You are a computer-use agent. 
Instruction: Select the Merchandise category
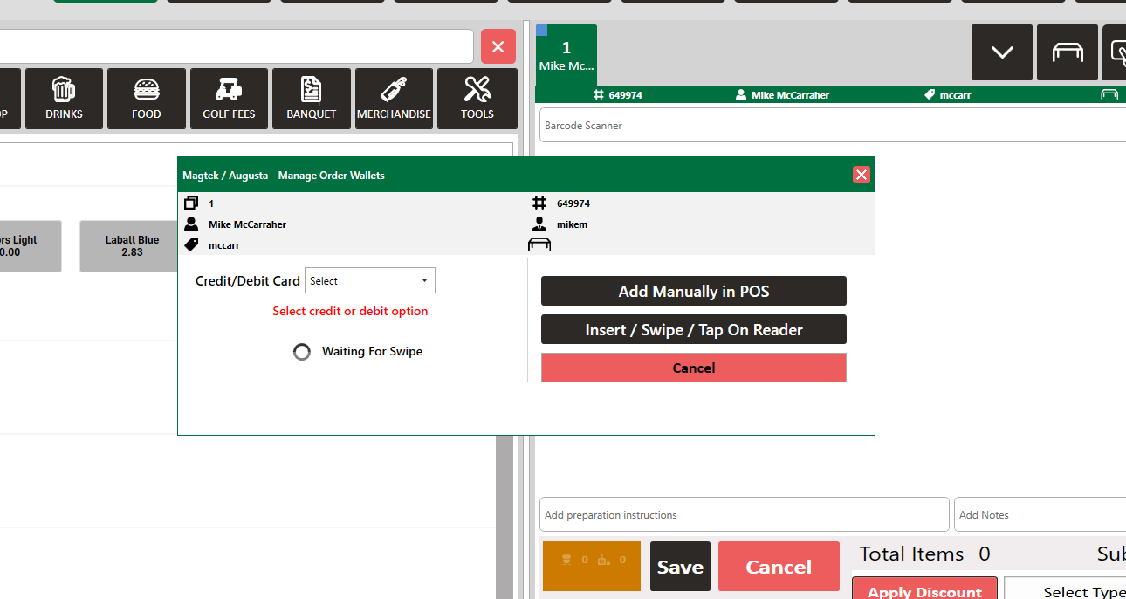(x=394, y=99)
